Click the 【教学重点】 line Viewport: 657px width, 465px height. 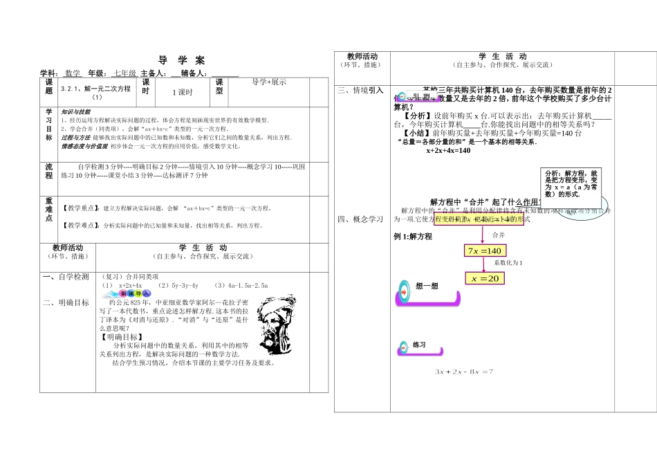point(167,208)
